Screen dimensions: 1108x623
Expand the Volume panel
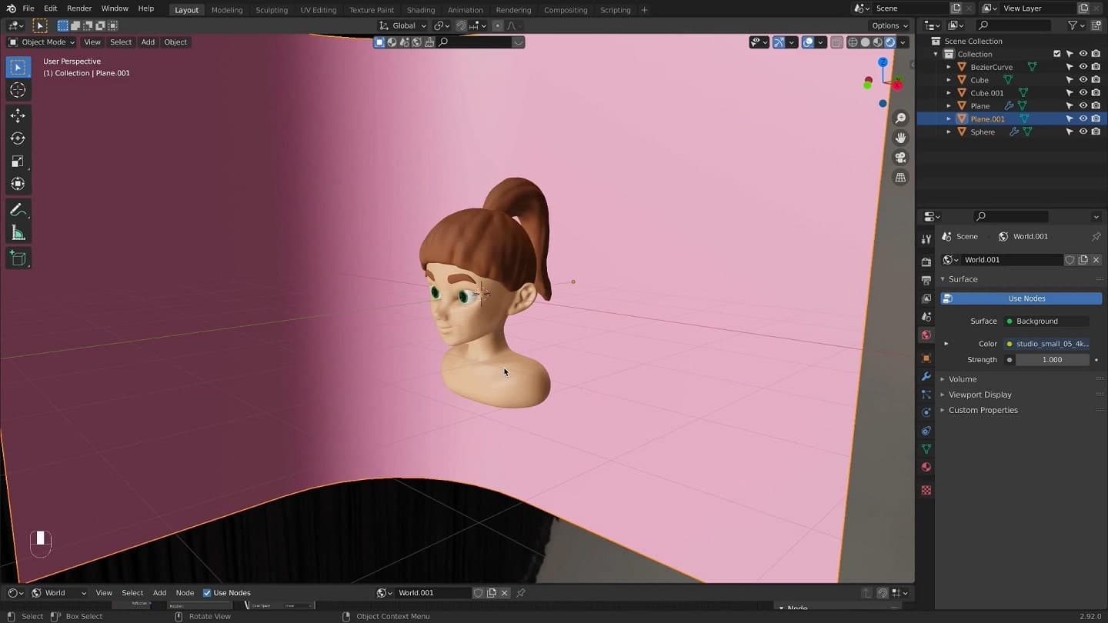pos(962,379)
